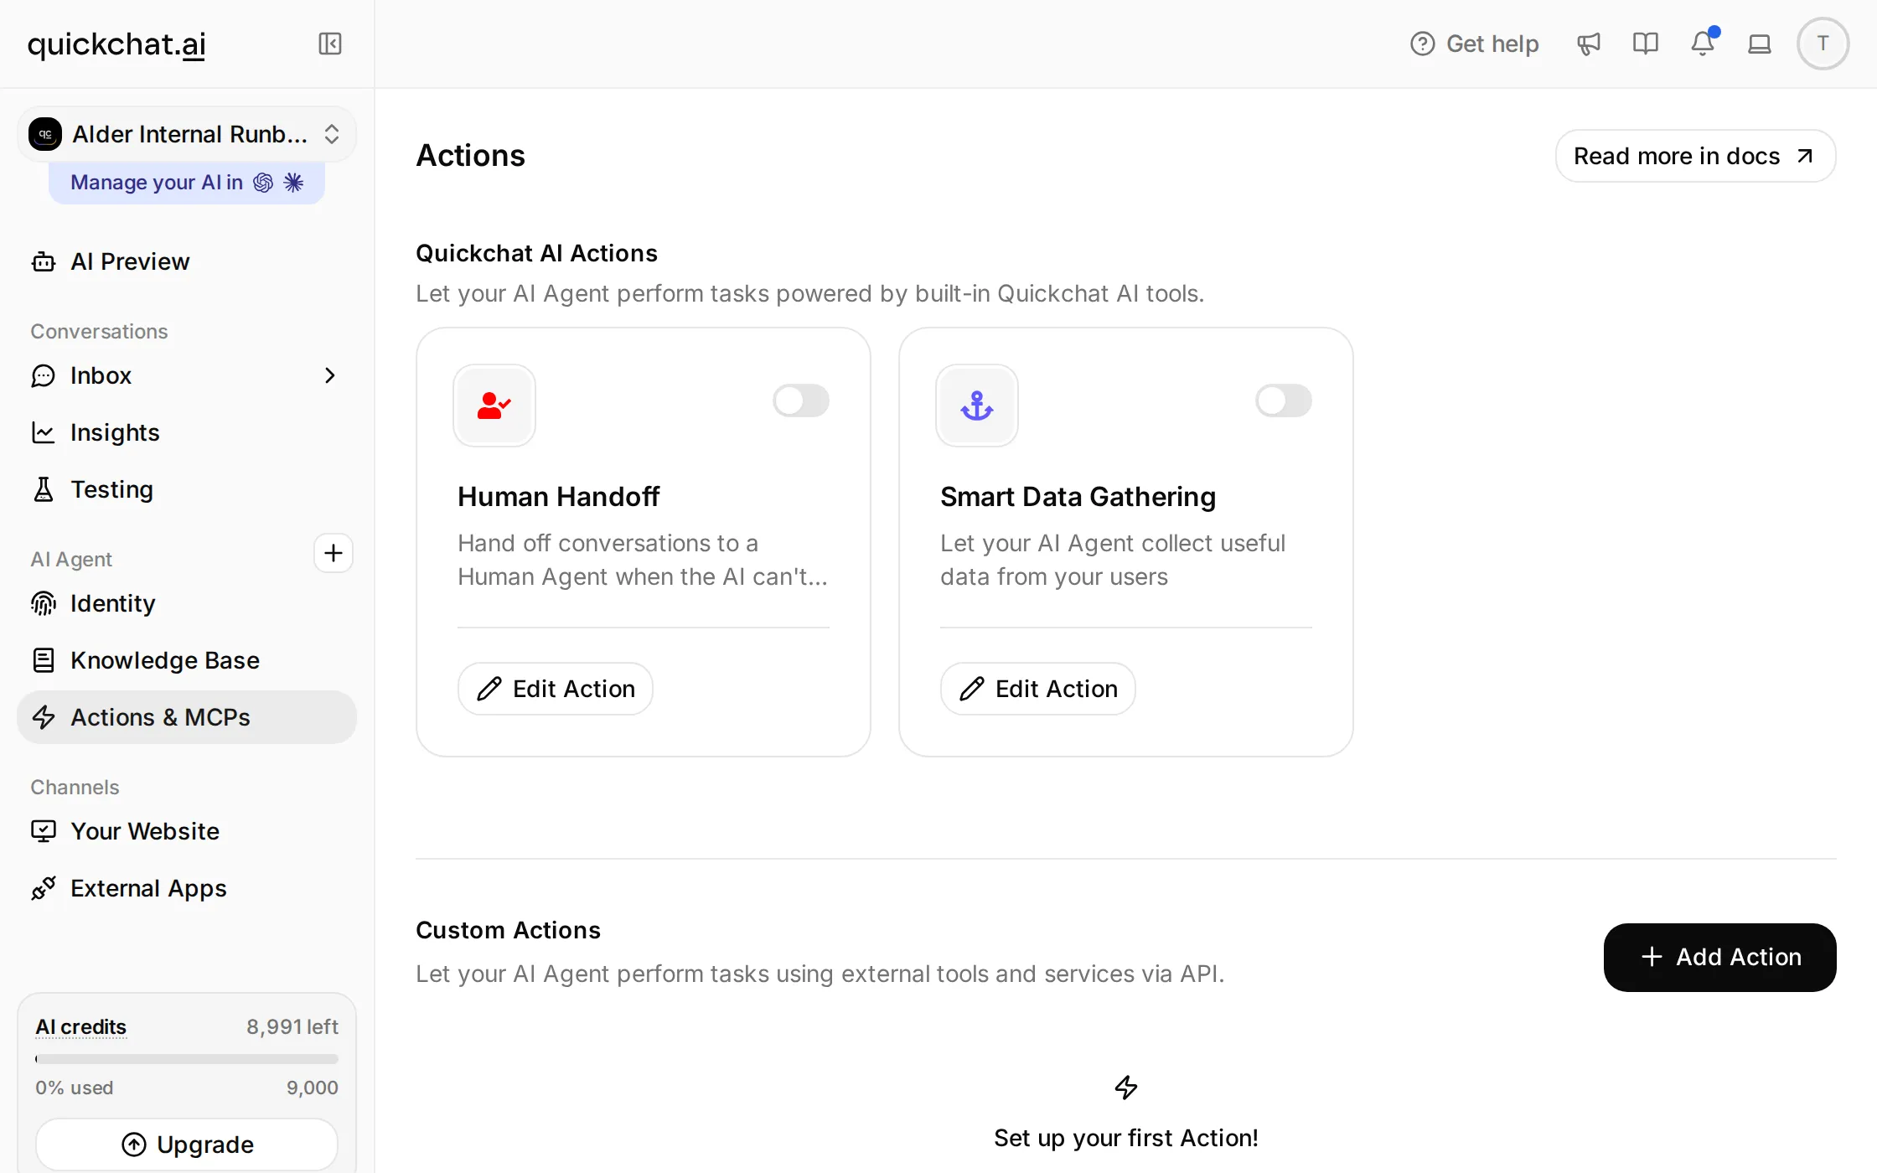The image size is (1877, 1173).
Task: Open the Identity settings
Action: pyautogui.click(x=187, y=603)
